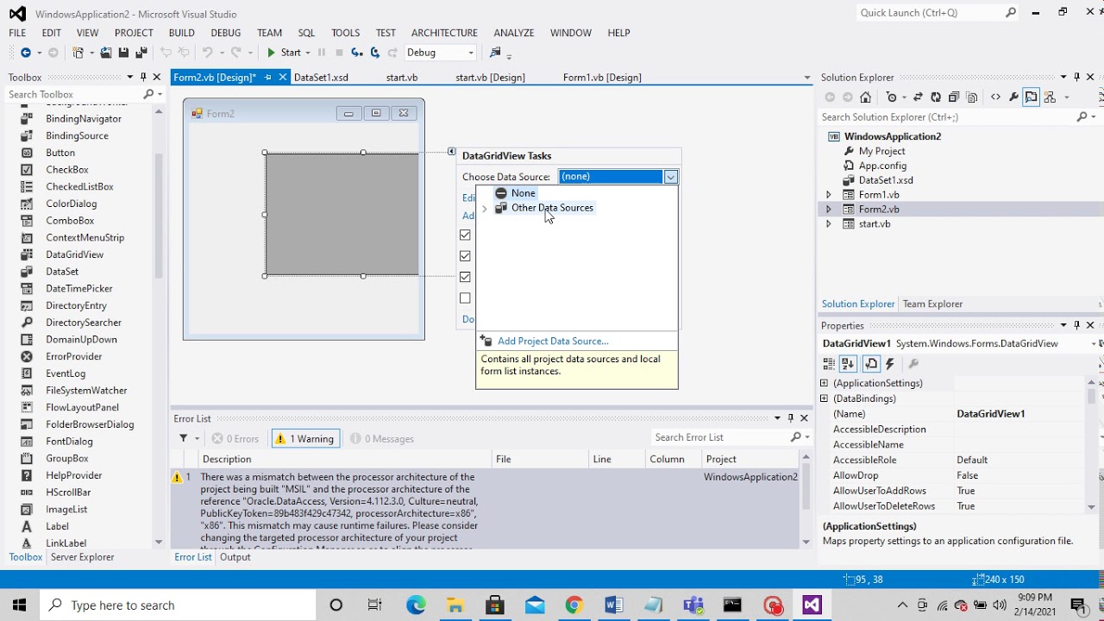This screenshot has height=621, width=1104.
Task: Switch to the DataSet1.xsd tab
Action: (x=321, y=78)
